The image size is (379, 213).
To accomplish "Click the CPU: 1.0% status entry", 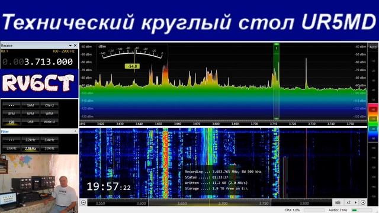I will coord(292,211).
